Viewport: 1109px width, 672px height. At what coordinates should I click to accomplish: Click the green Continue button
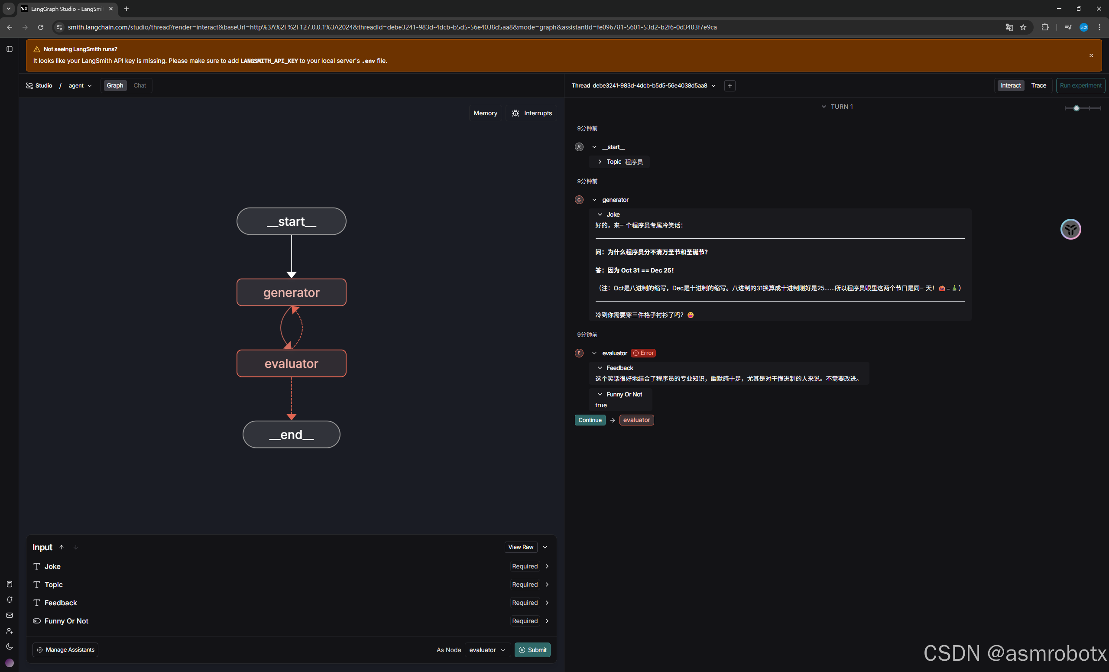tap(590, 420)
